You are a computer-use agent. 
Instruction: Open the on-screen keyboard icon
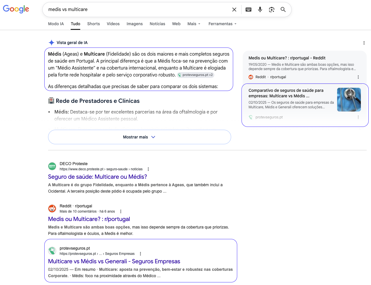(x=248, y=10)
